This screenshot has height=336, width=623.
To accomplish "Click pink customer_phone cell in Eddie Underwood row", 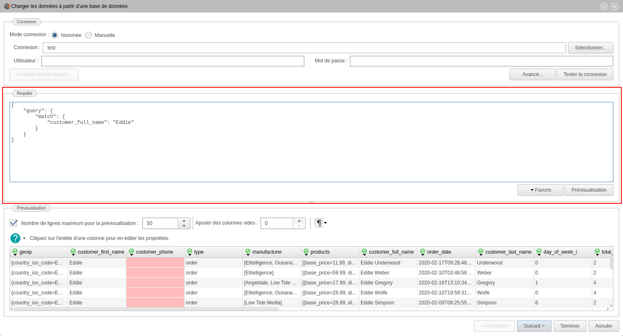I will pyautogui.click(x=156, y=263).
